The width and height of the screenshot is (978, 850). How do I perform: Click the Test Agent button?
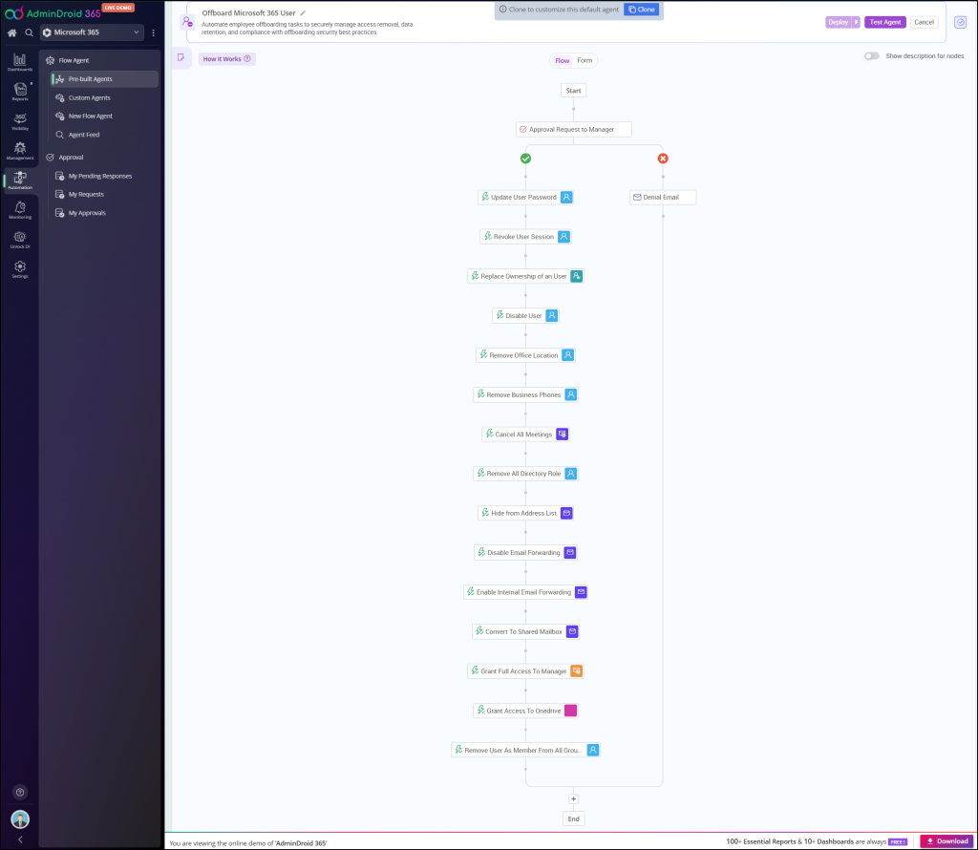coord(885,22)
